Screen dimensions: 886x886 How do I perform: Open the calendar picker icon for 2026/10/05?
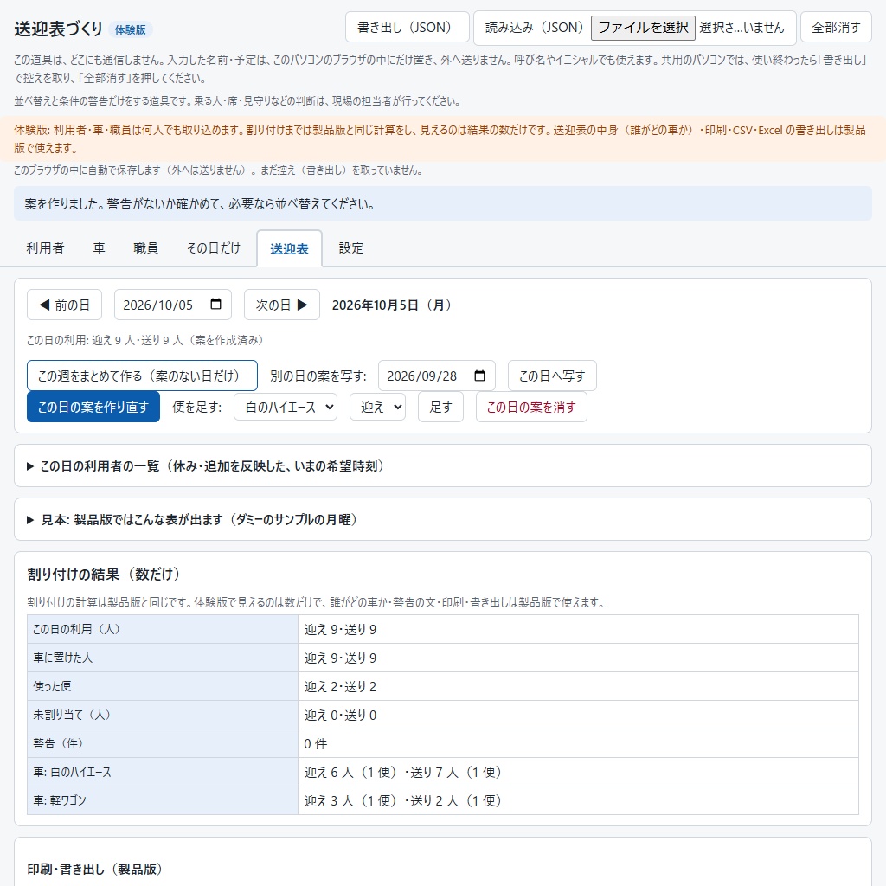(x=215, y=304)
